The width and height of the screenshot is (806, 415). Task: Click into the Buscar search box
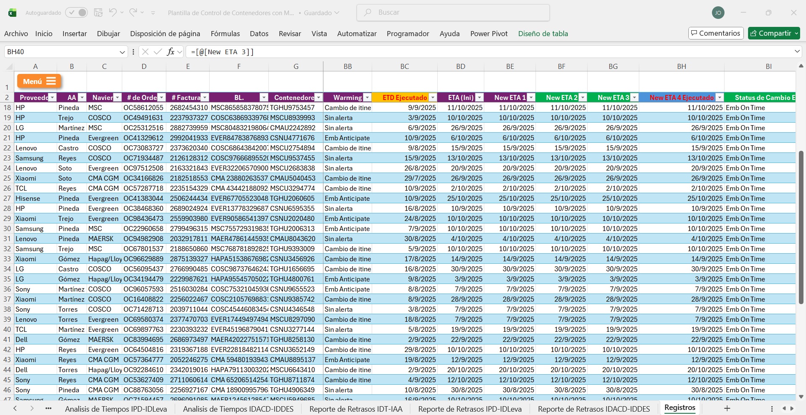tap(453, 13)
